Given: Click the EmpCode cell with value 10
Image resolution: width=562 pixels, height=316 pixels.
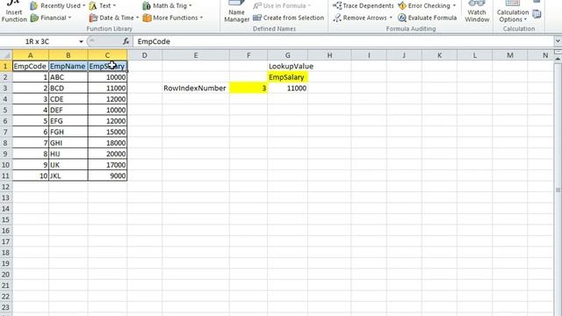Looking at the screenshot, I should click(x=31, y=176).
